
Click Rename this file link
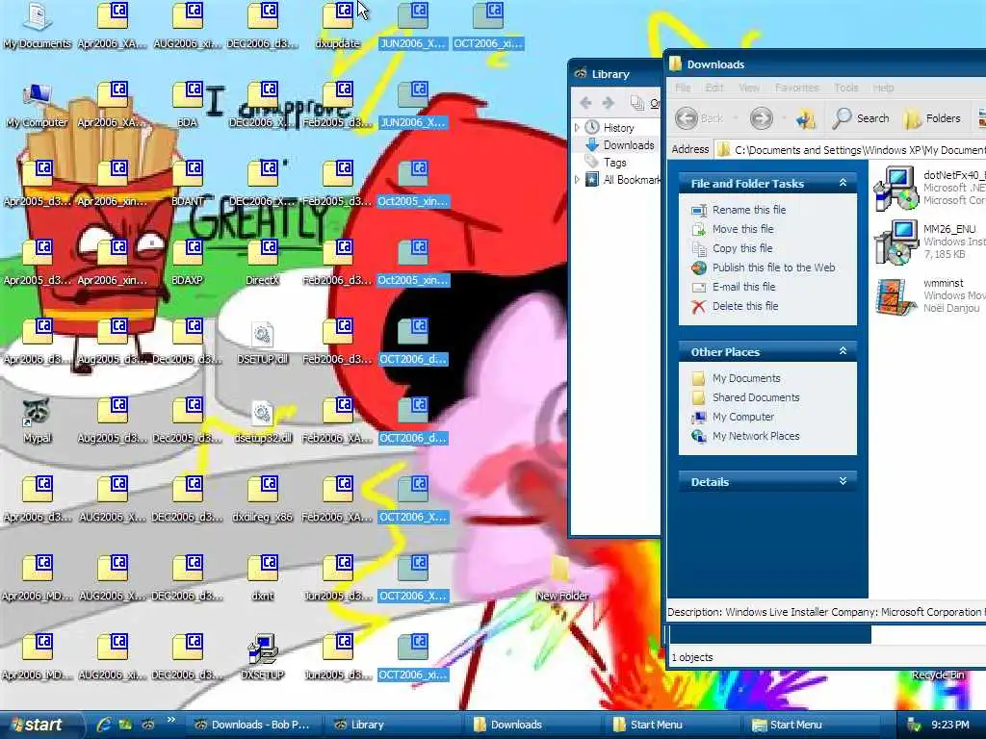click(748, 210)
